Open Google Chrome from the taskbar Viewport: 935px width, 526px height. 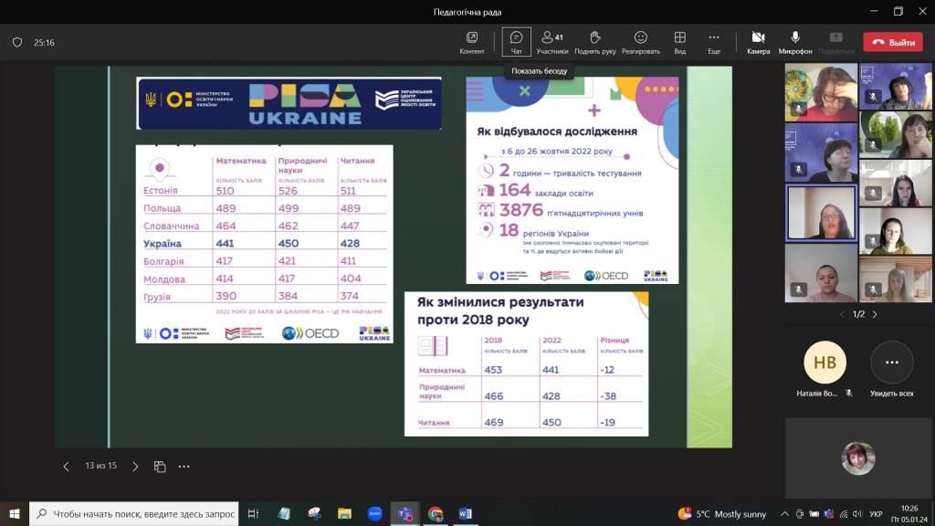coord(436,513)
